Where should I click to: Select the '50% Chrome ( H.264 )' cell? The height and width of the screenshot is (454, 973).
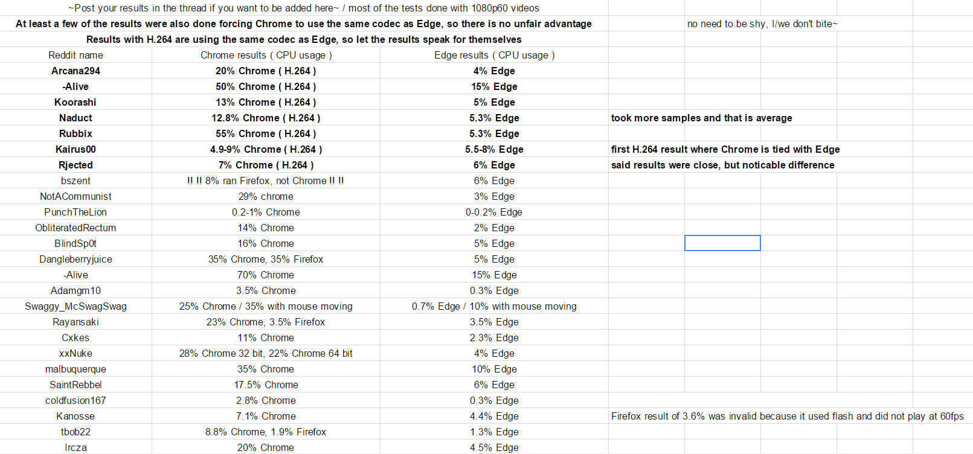(266, 86)
